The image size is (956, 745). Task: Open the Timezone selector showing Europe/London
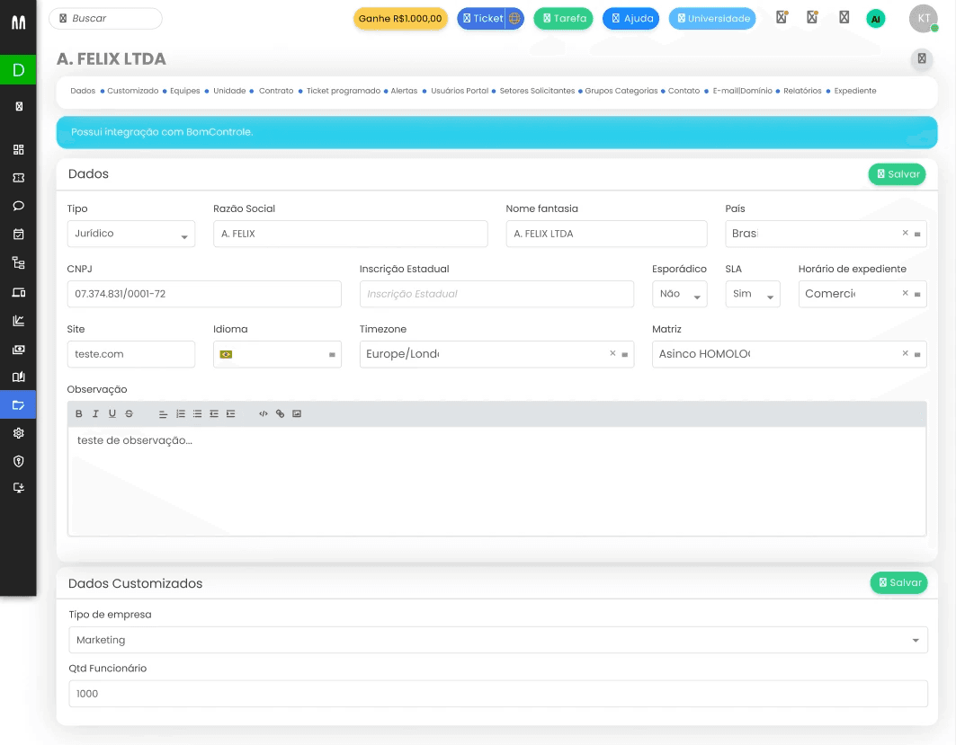point(496,354)
